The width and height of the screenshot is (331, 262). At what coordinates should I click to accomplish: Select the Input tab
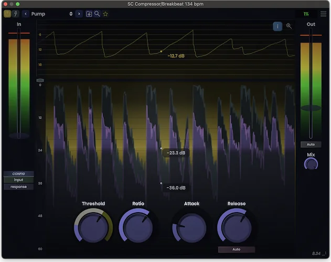(x=18, y=180)
